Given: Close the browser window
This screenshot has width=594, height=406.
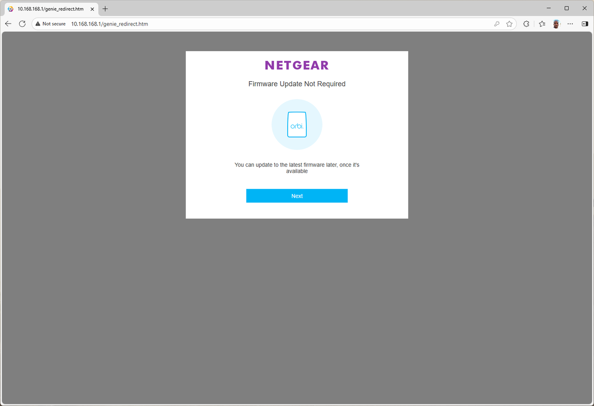Looking at the screenshot, I should click(x=585, y=8).
